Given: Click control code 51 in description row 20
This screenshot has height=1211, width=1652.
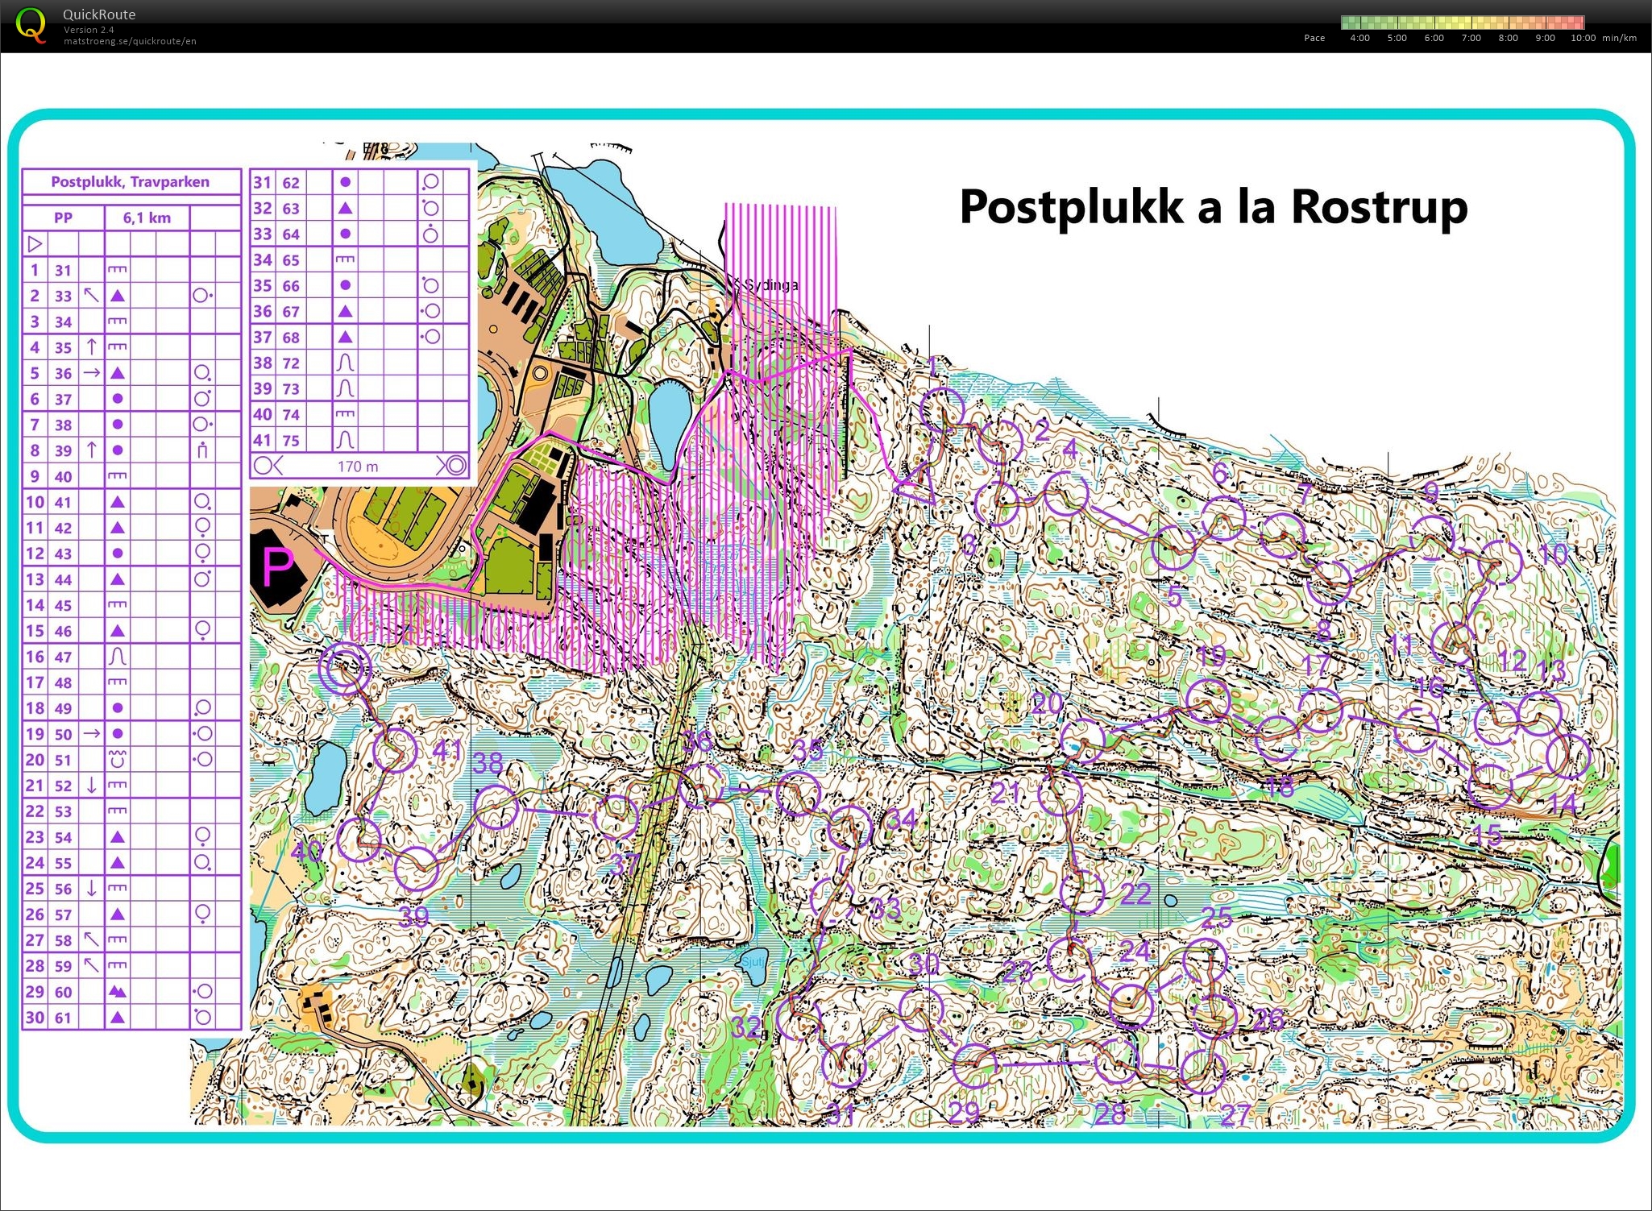Looking at the screenshot, I should pyautogui.click(x=64, y=760).
